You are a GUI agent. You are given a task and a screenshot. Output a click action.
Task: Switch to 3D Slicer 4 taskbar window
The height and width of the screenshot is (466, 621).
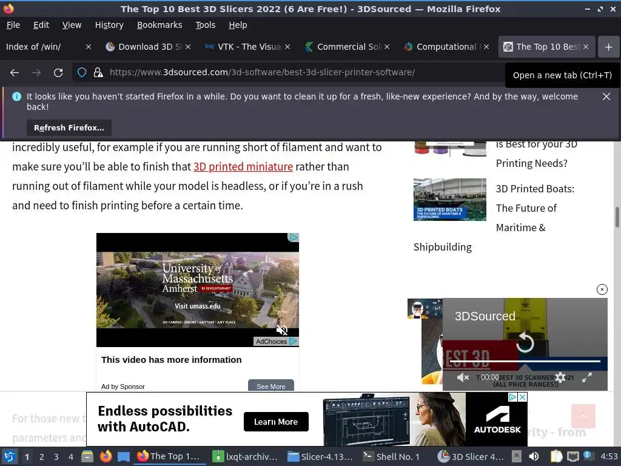471,456
